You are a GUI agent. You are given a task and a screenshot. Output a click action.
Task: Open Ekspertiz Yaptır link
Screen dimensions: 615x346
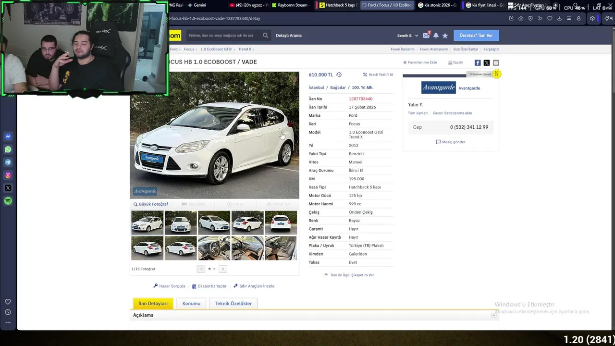[x=209, y=286]
